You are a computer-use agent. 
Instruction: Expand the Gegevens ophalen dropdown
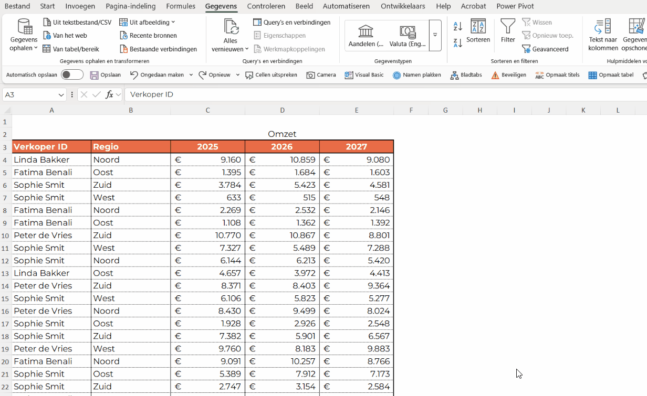24,35
